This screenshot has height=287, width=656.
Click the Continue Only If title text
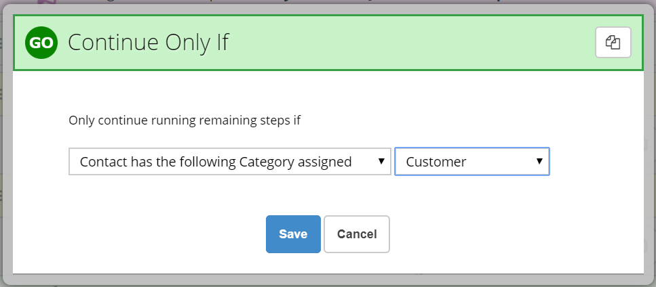click(149, 42)
